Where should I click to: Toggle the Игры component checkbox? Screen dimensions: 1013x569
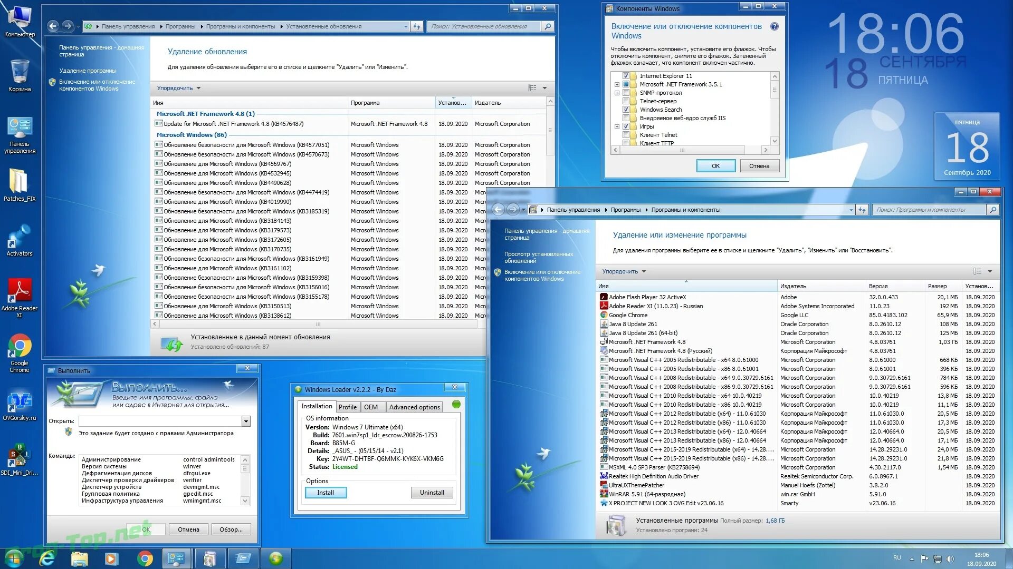[x=626, y=126]
